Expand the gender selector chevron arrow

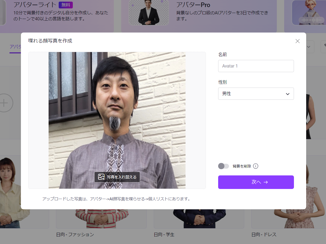287,94
